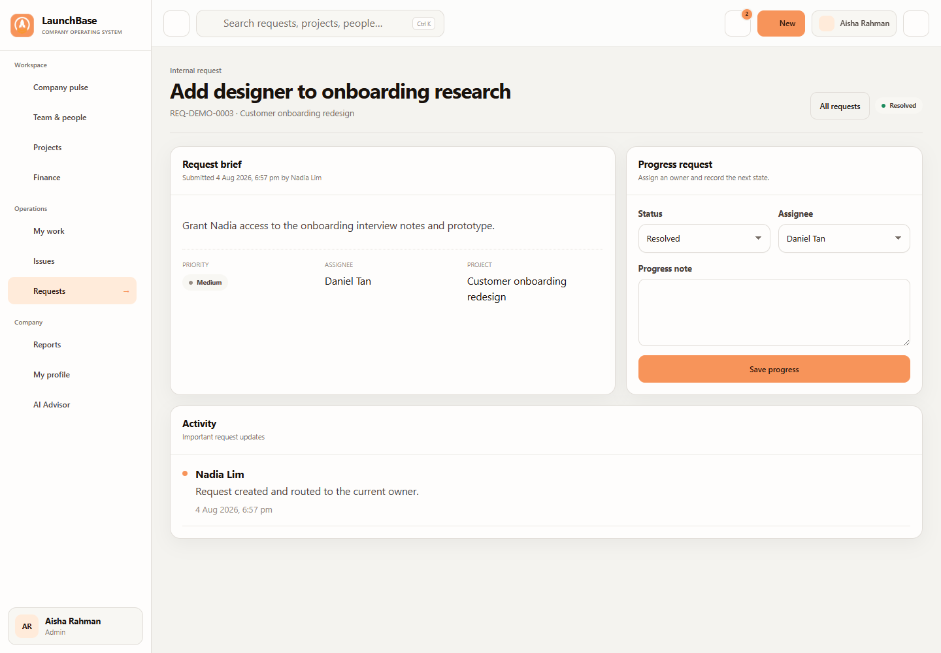Click the Medium priority badge
Viewport: 941px width, 653px height.
[x=205, y=283]
